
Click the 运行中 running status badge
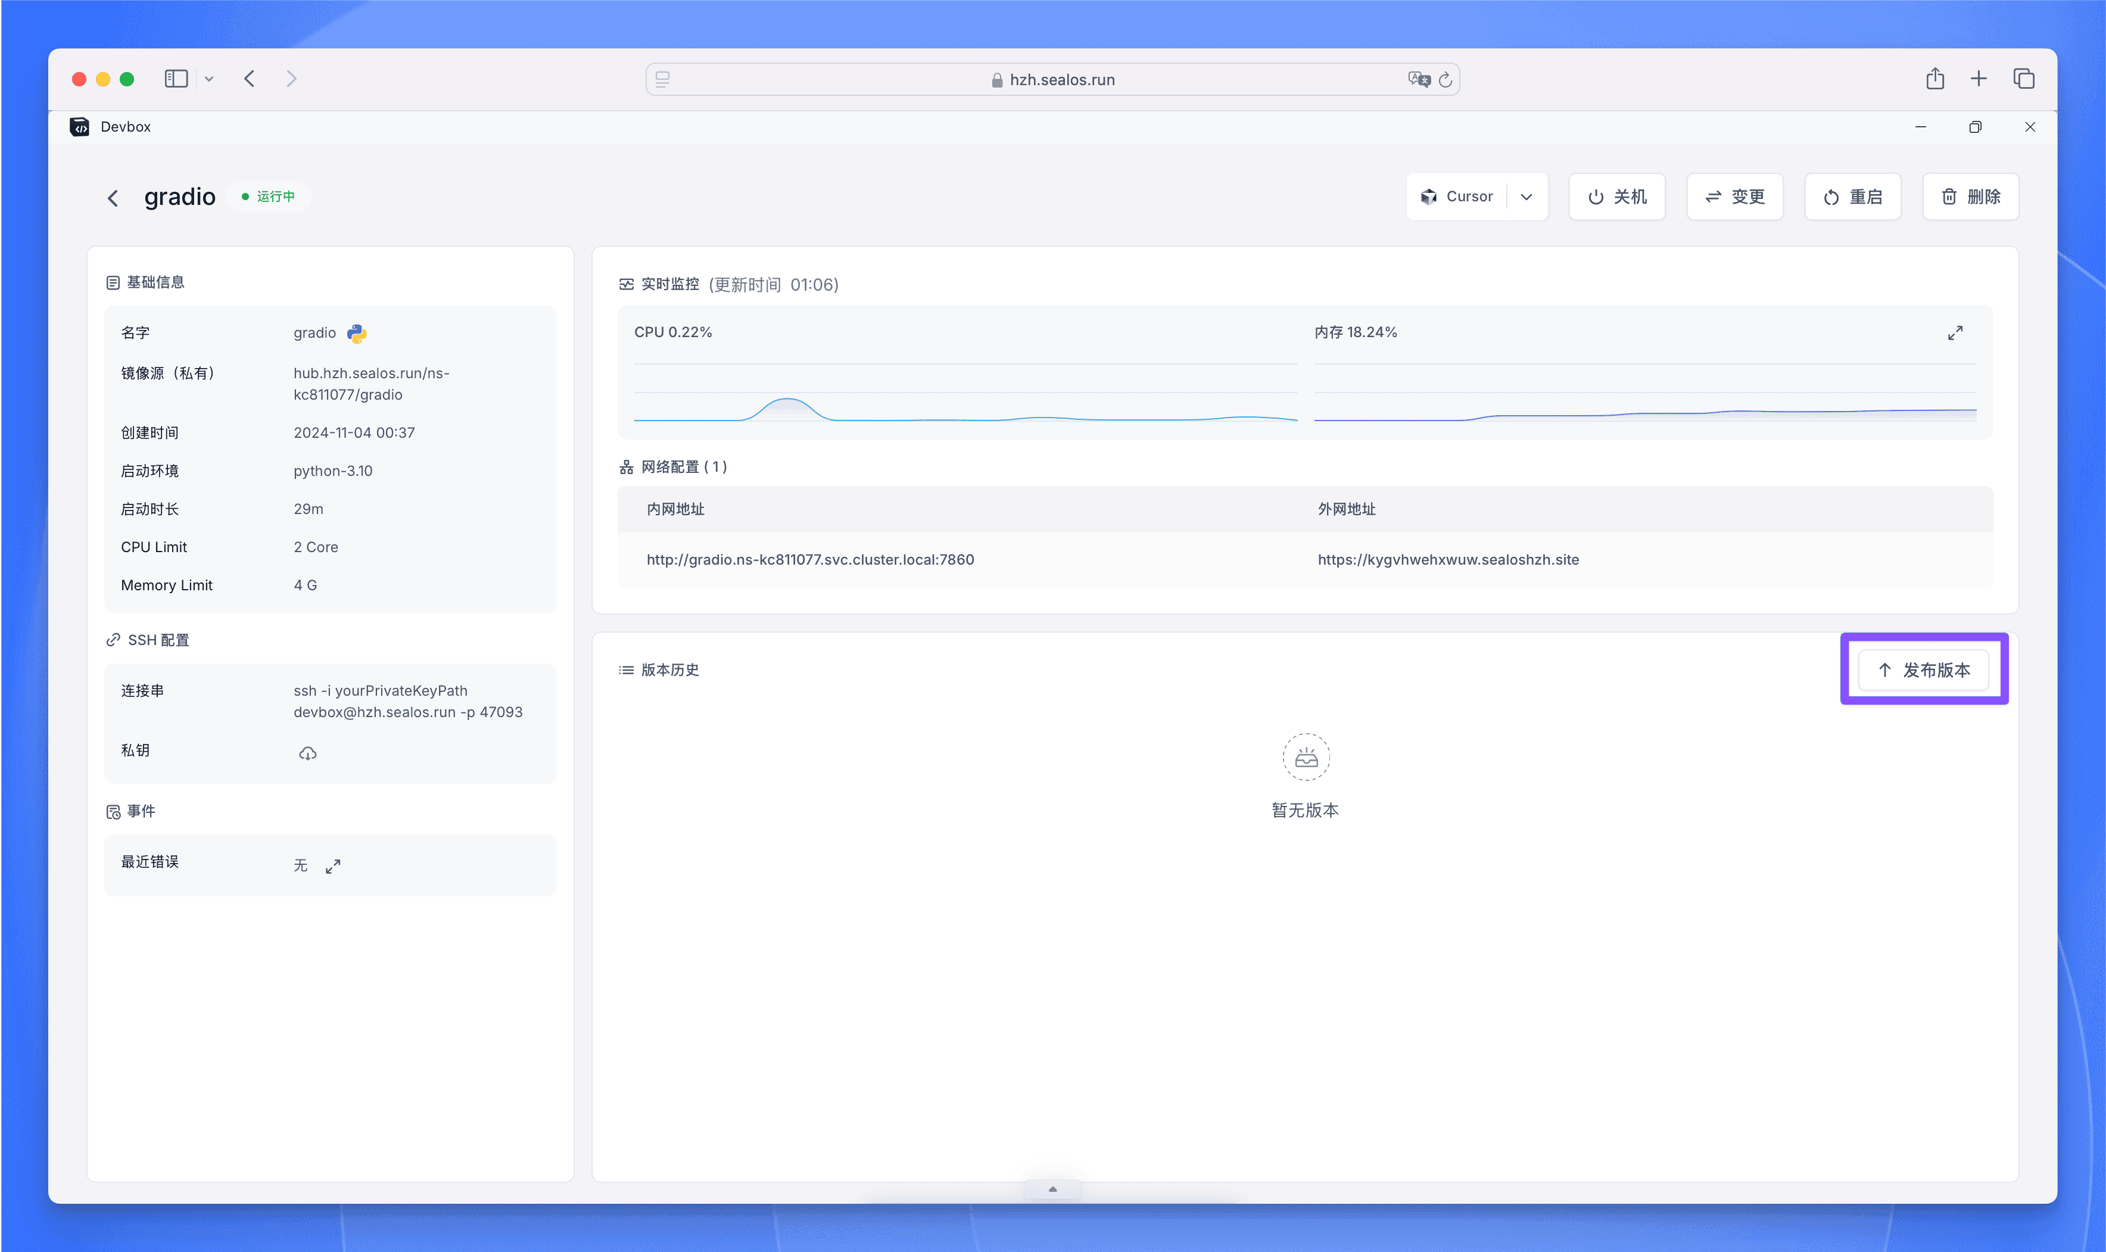click(268, 197)
